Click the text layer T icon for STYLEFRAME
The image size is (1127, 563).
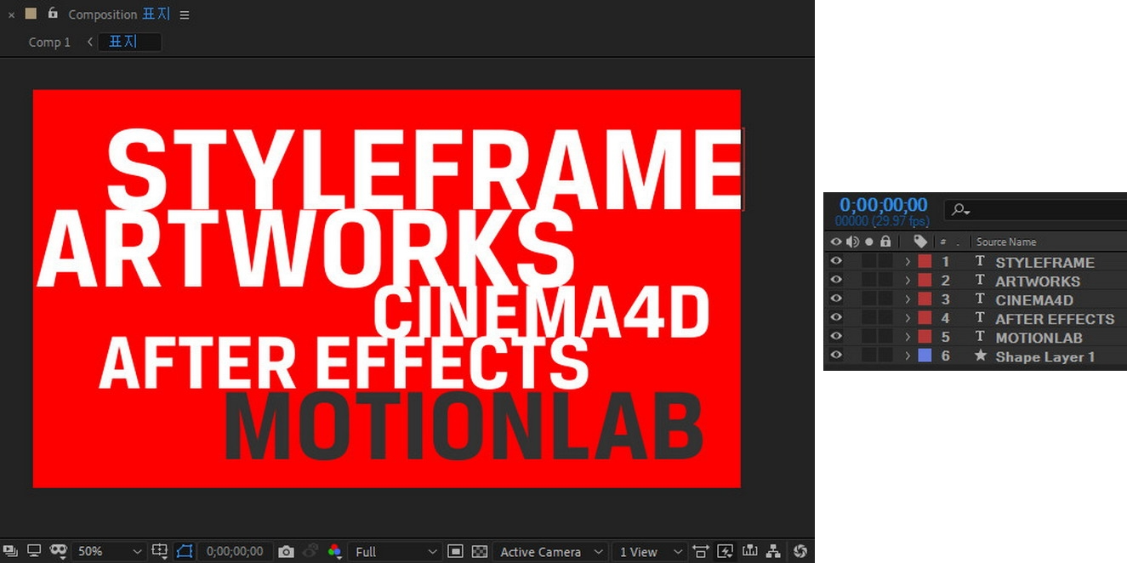click(980, 262)
